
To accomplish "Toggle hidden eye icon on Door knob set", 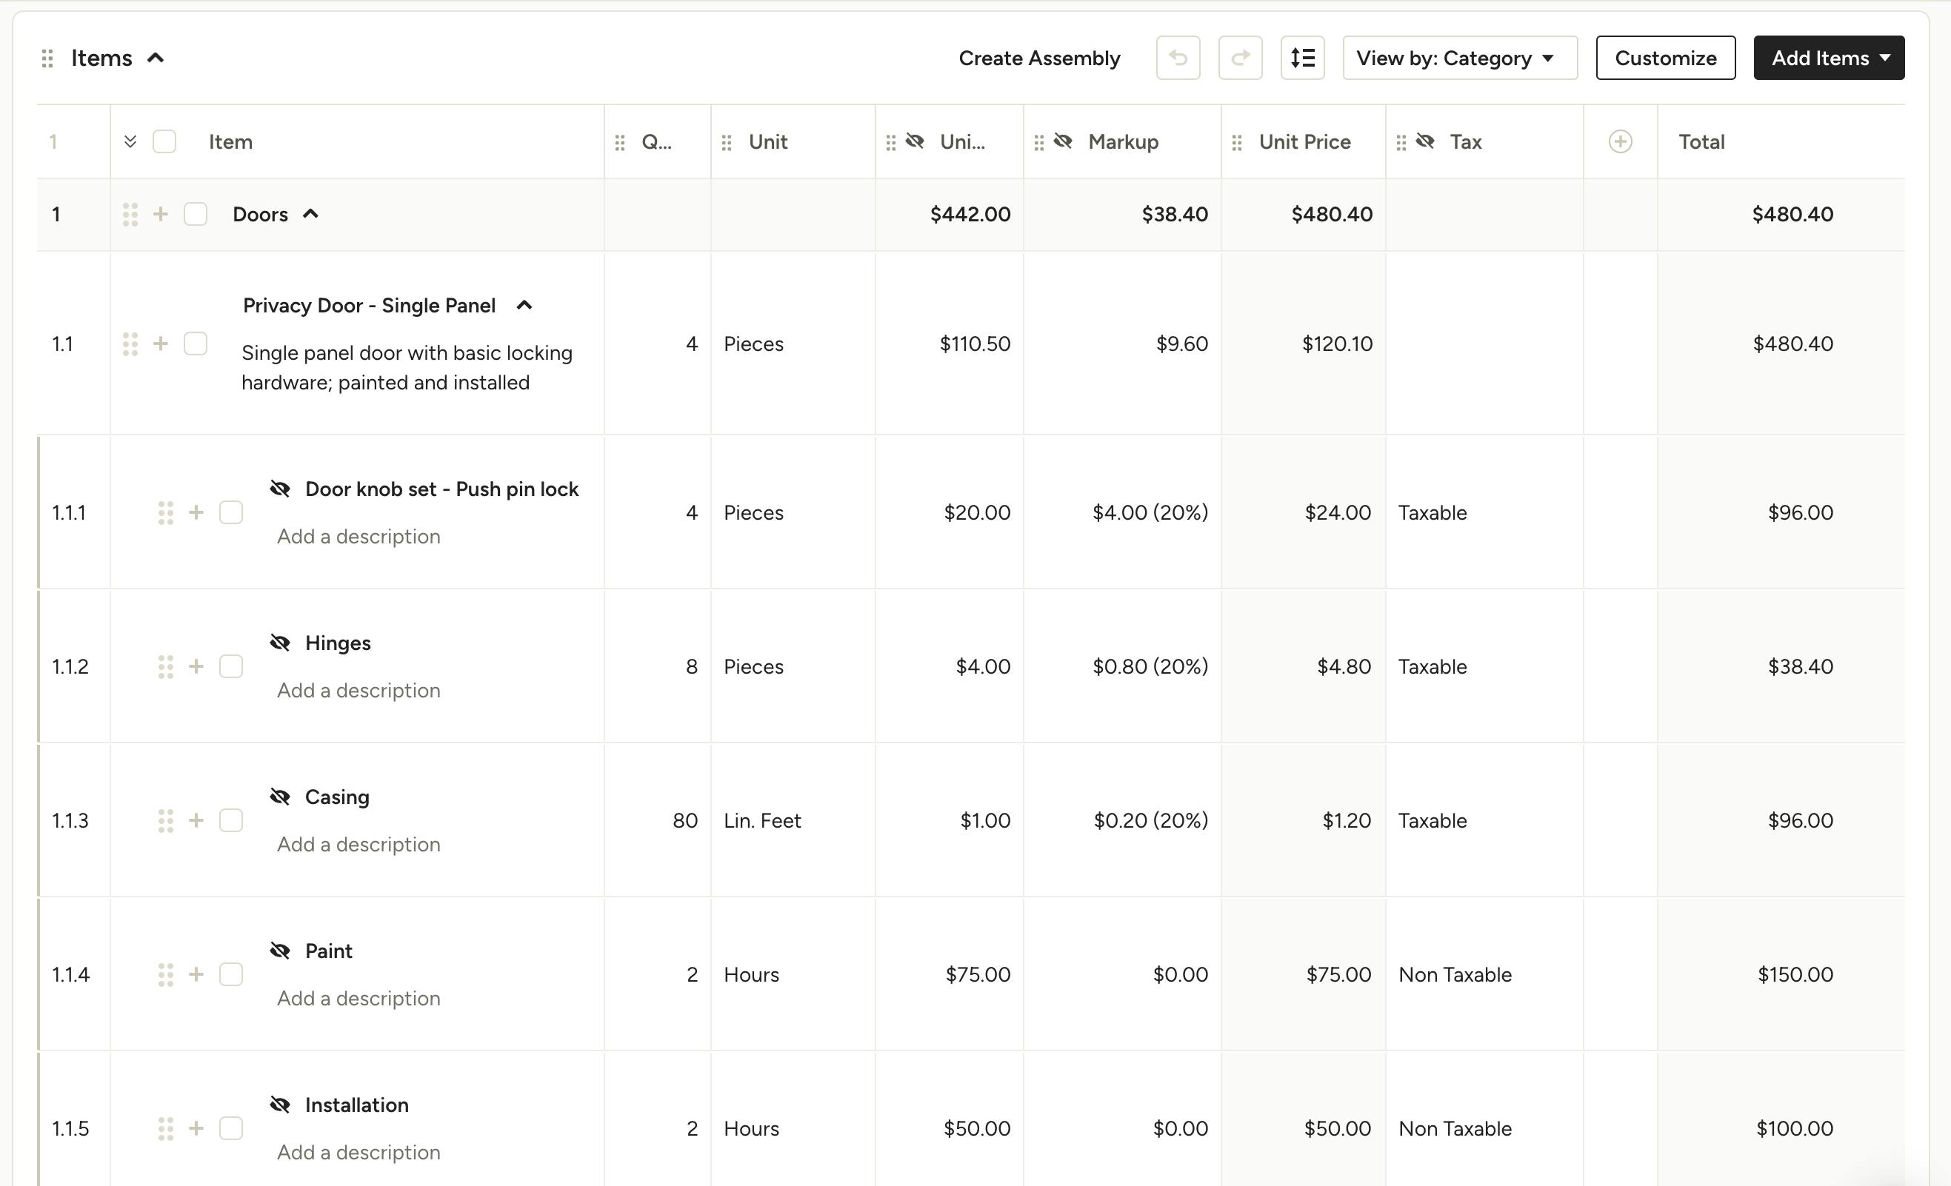I will (x=280, y=488).
